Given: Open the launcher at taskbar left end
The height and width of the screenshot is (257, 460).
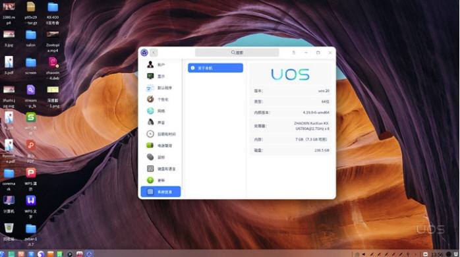Looking at the screenshot, I should (x=3, y=254).
